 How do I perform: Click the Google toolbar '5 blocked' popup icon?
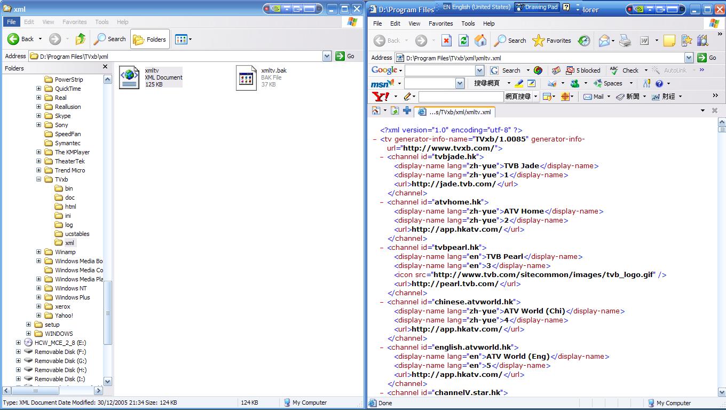(x=584, y=70)
